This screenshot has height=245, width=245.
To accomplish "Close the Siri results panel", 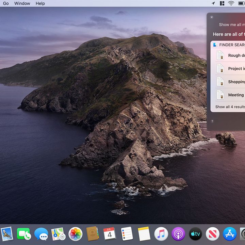I will (x=212, y=17).
